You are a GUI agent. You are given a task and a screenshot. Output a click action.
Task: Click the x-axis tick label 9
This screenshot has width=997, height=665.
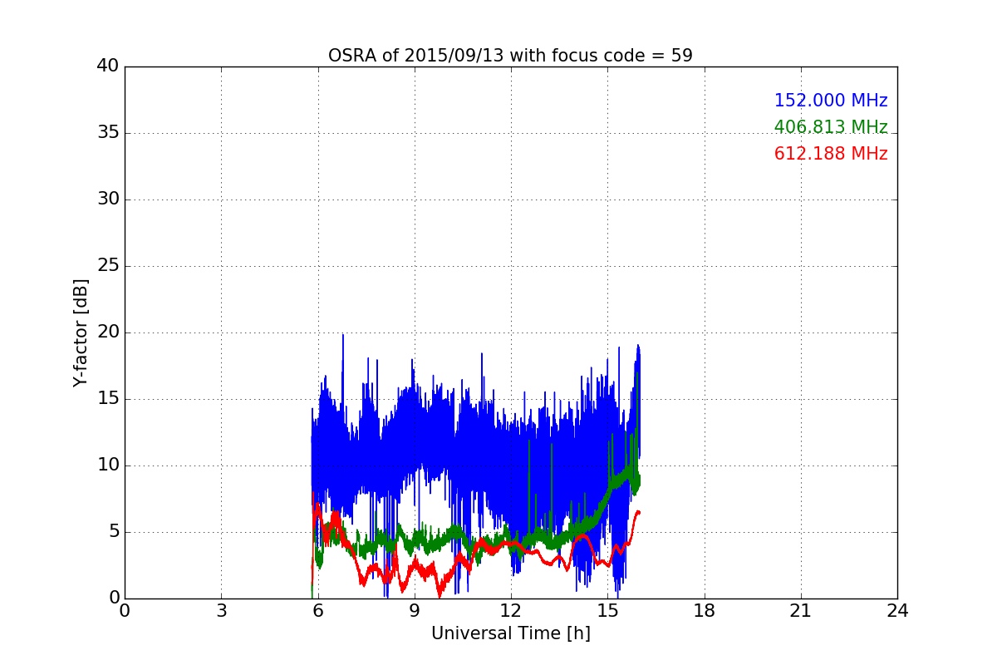(414, 610)
